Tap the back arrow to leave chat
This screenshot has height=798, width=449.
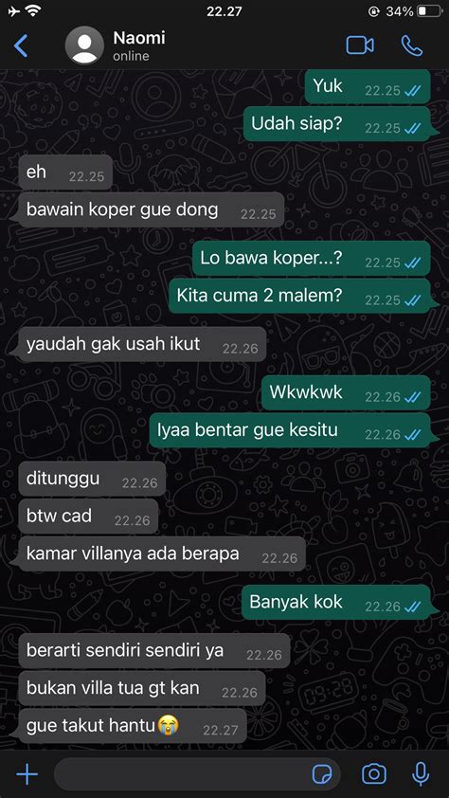[21, 45]
